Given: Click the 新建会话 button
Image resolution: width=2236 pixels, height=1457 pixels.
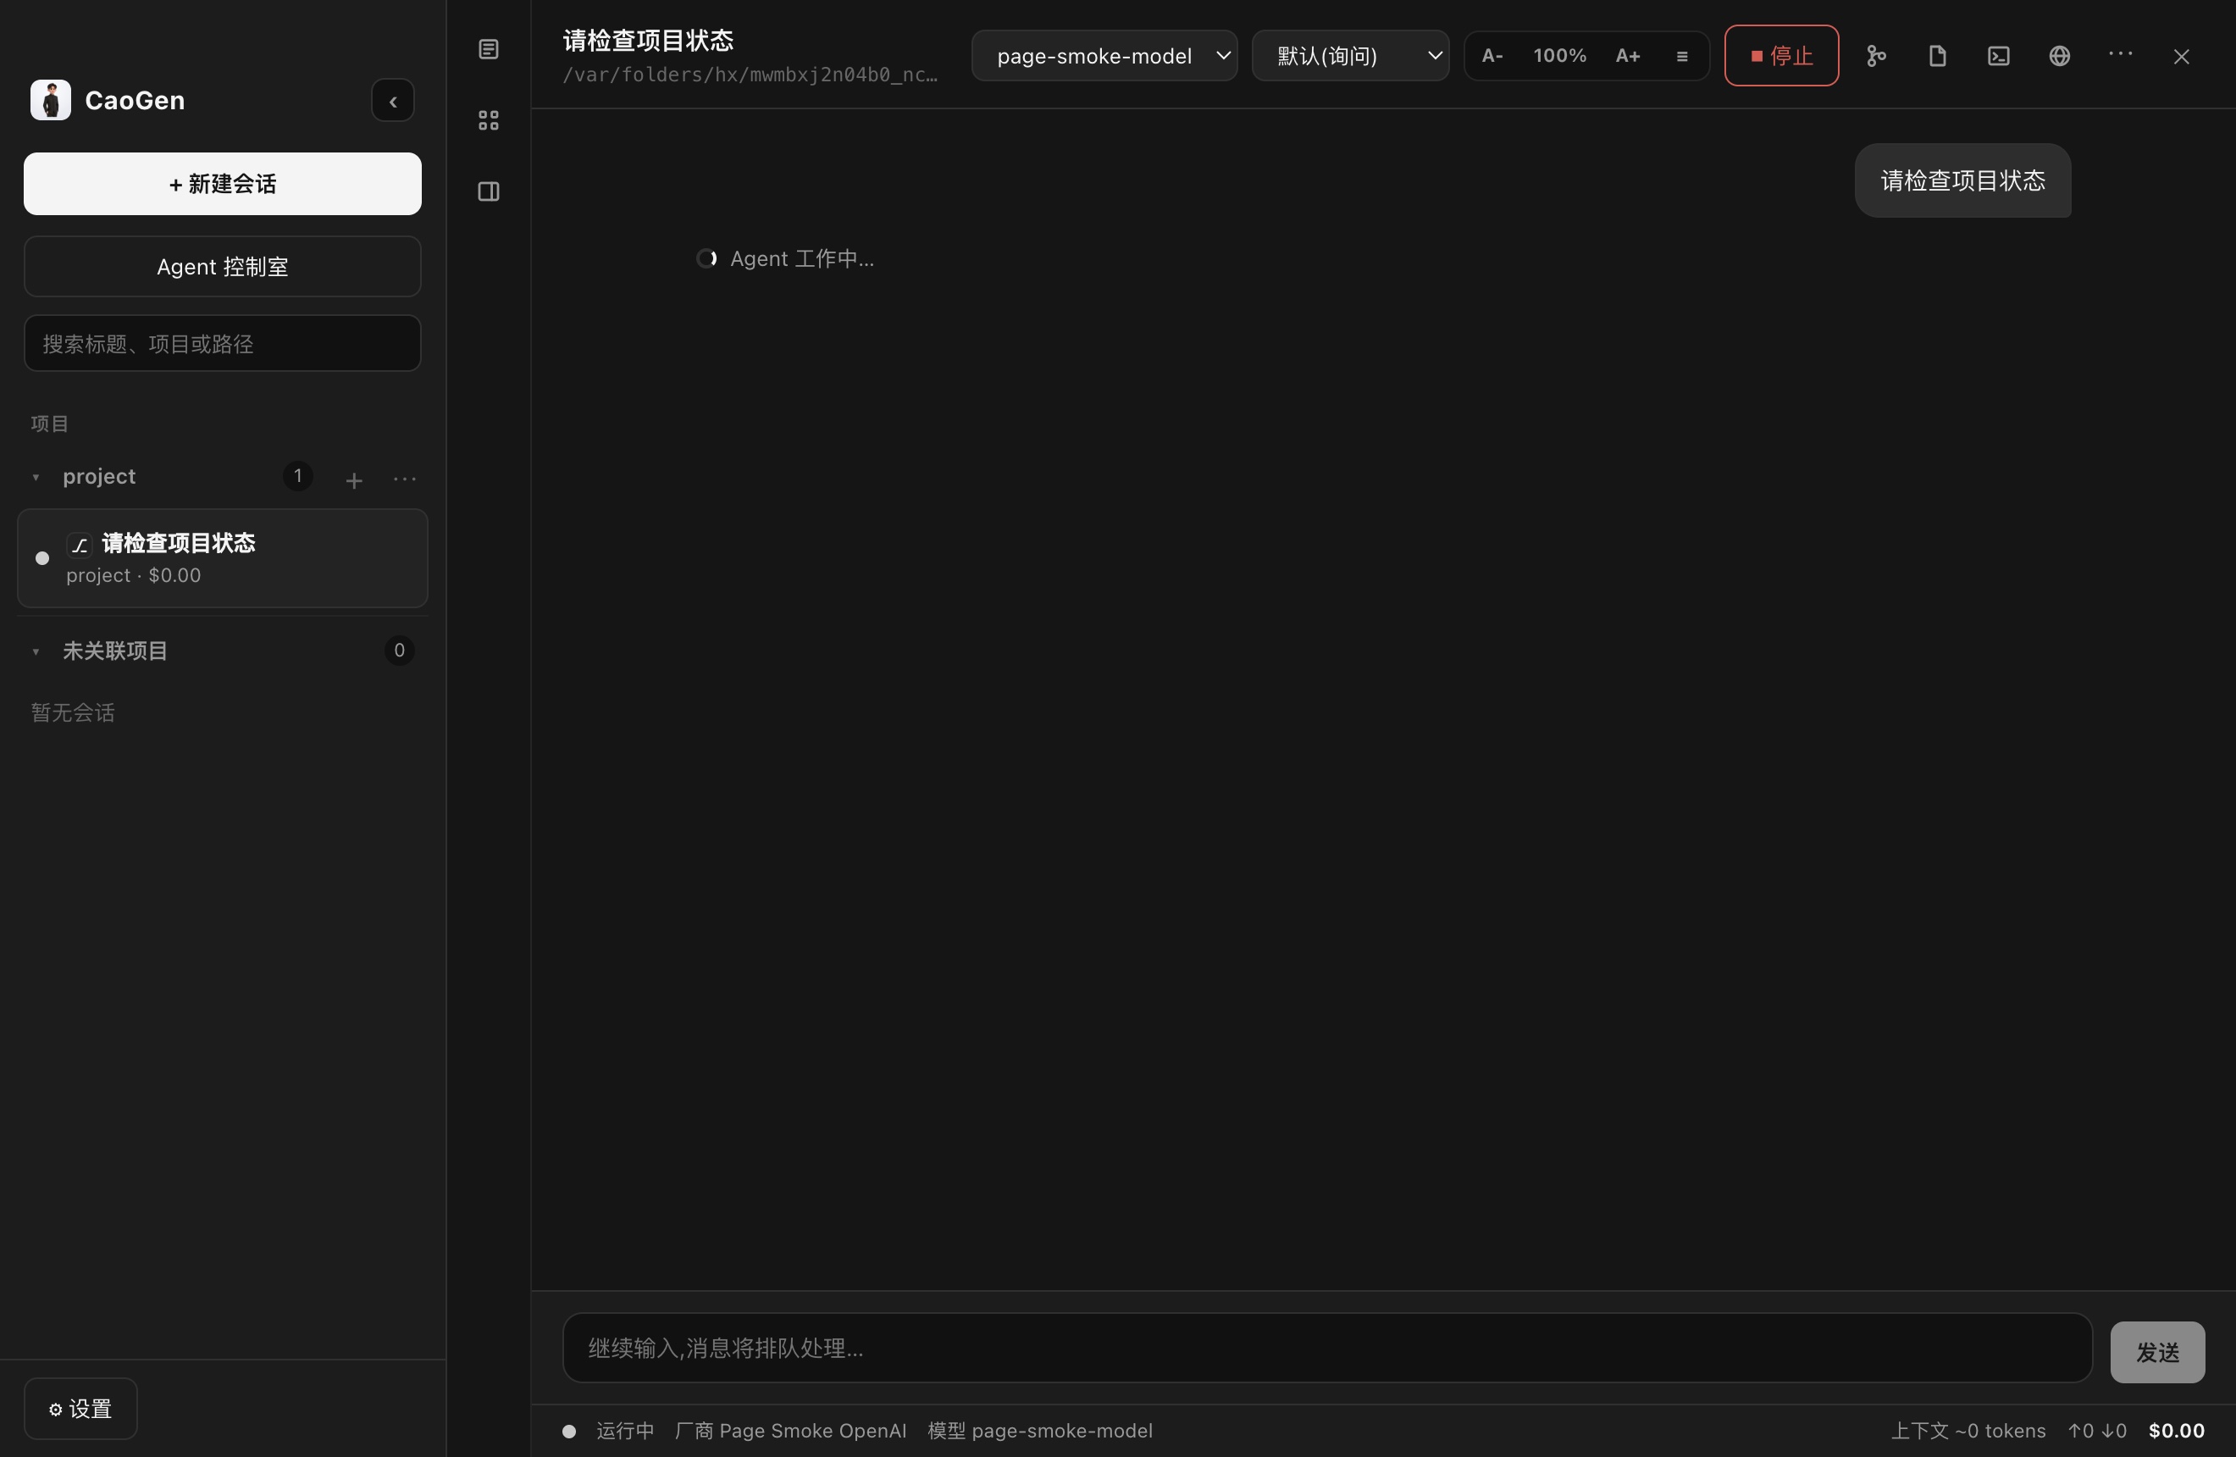Looking at the screenshot, I should point(223,183).
